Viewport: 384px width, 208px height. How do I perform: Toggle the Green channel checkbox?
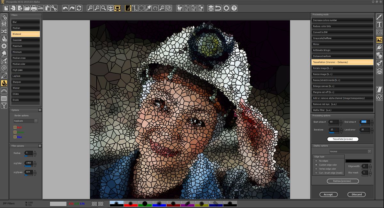tap(15, 132)
